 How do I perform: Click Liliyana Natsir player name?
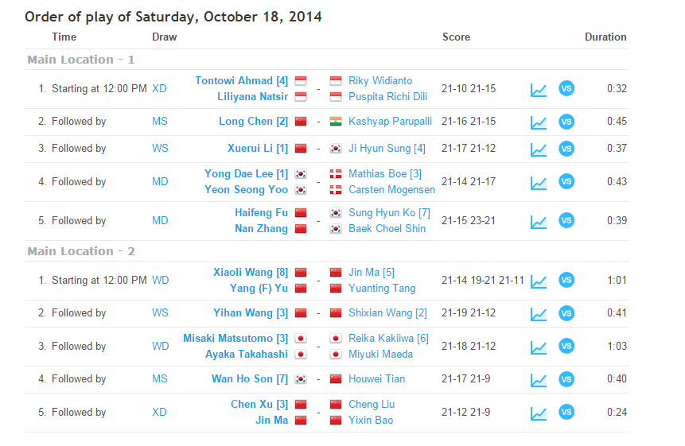coord(252,97)
